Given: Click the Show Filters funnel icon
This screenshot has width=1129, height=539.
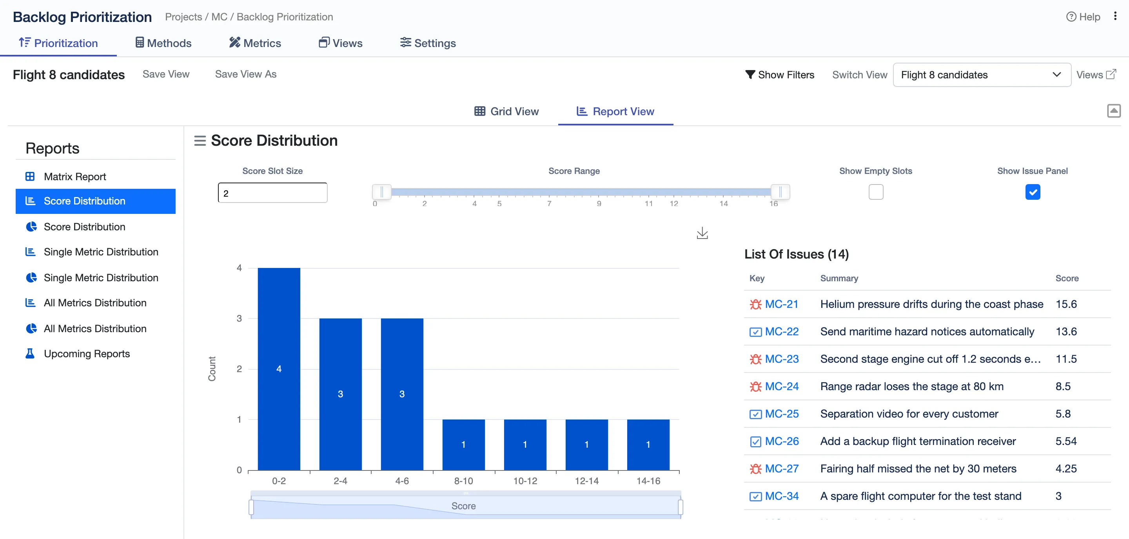Looking at the screenshot, I should click(750, 75).
